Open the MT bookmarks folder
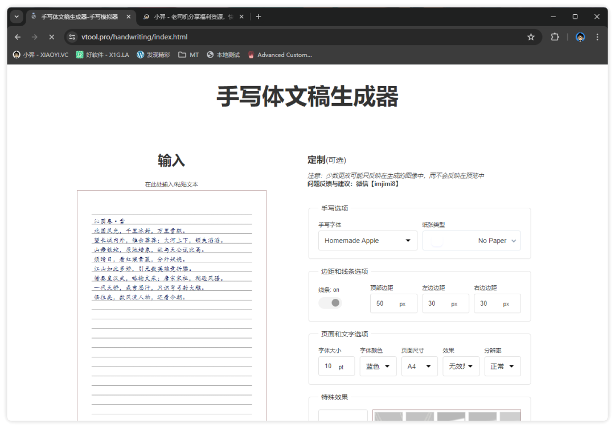The width and height of the screenshot is (615, 428). pos(188,55)
